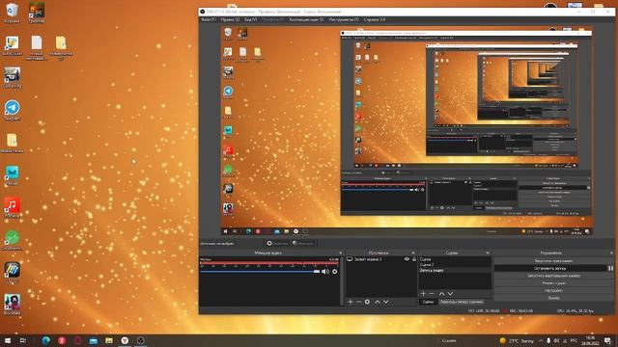Open the green round messaging app shortcut
Viewport: 618px width, 347px height.
coord(13,240)
